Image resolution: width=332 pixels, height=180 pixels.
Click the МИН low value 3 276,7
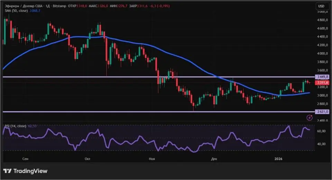[122, 6]
